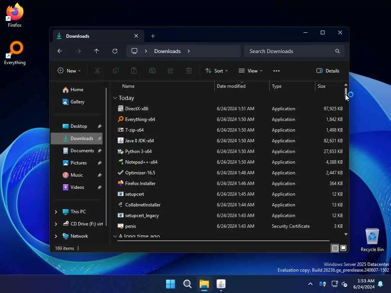Screen dimensions: 391x293
Task: Click horizontal scrollbar of file list
Action: pos(223,241)
